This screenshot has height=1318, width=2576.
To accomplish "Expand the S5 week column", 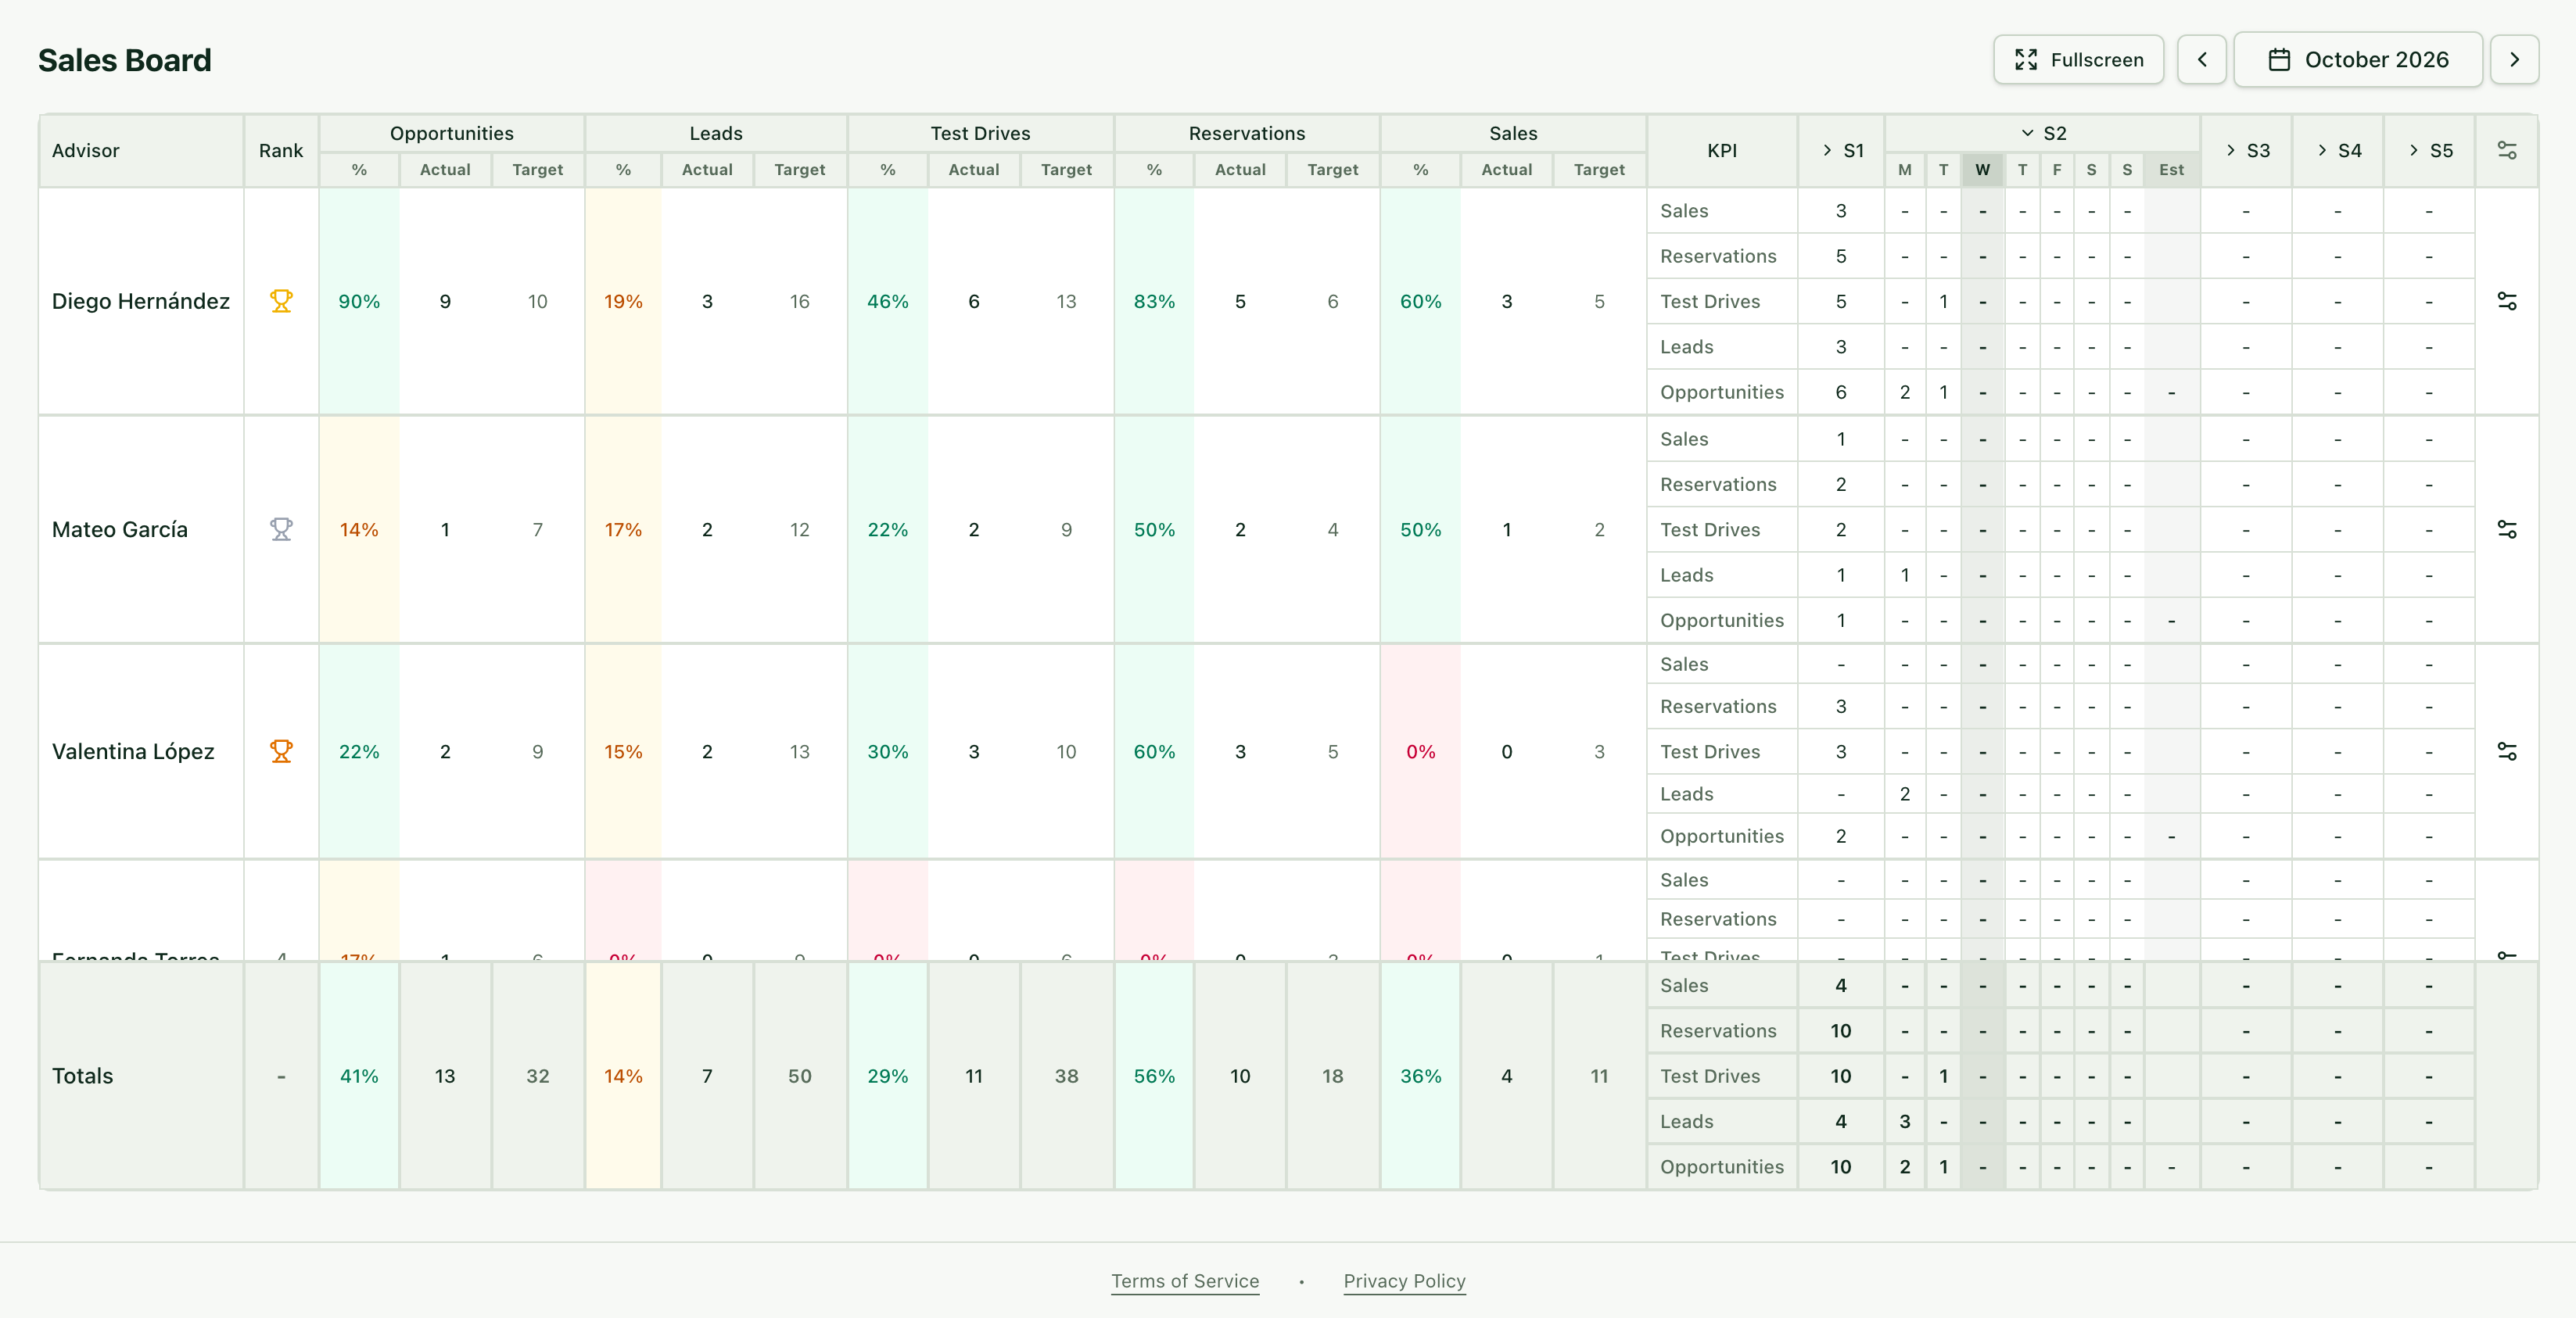I will click(x=2429, y=151).
